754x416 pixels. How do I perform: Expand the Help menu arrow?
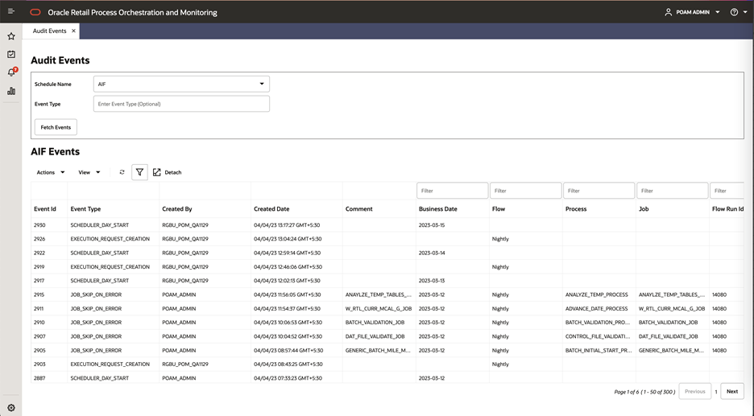click(x=745, y=12)
